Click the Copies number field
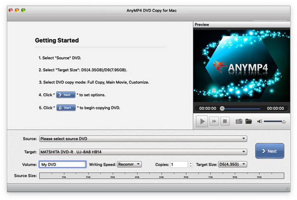 tap(179, 164)
